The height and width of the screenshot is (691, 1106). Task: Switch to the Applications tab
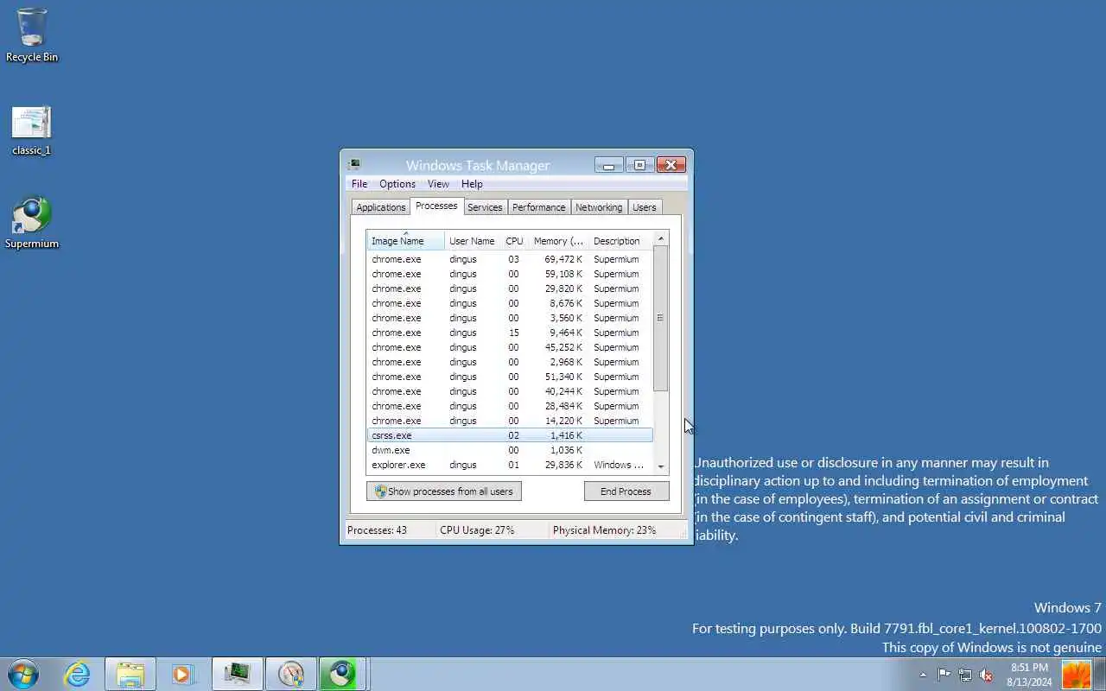(x=381, y=207)
